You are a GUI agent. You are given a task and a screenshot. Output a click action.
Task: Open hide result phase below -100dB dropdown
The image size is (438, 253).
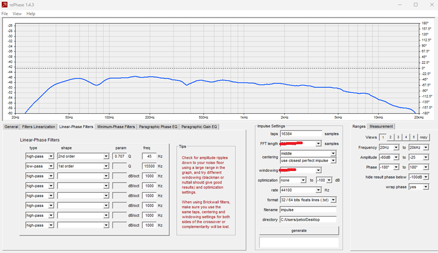(x=418, y=177)
